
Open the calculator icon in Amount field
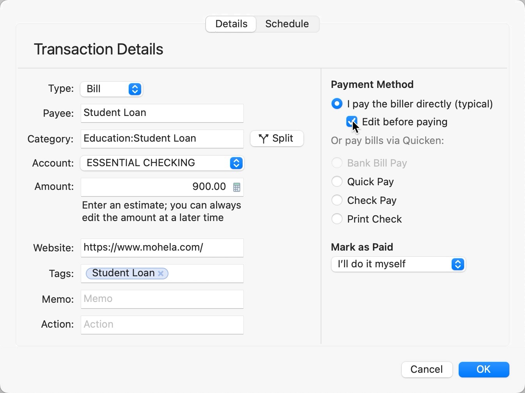(236, 187)
